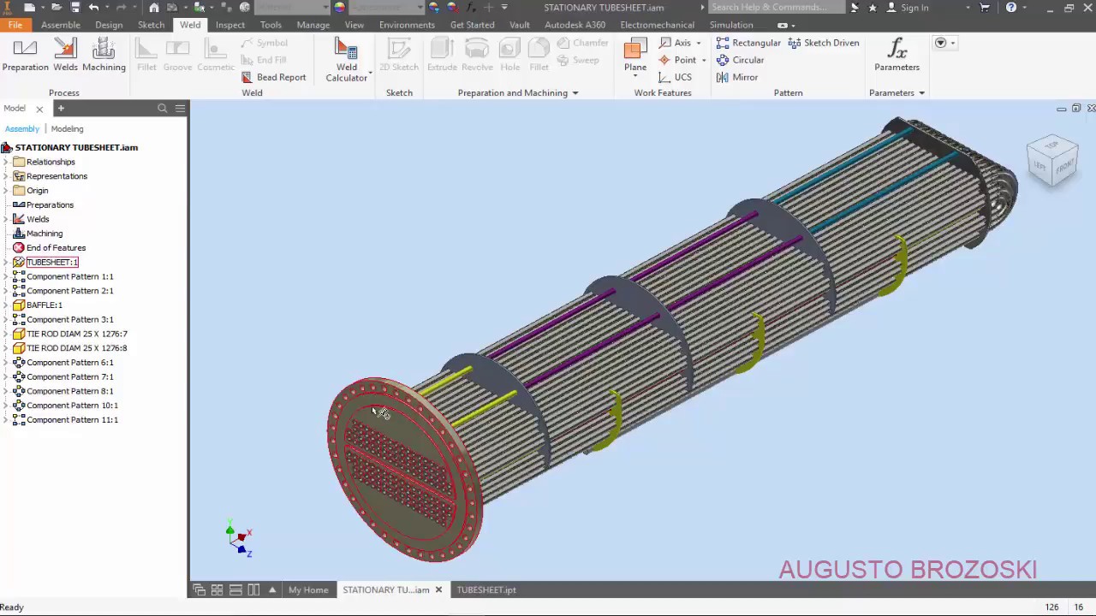This screenshot has width=1096, height=616.
Task: Switch to the Manage ribbon tab
Action: pyautogui.click(x=313, y=25)
